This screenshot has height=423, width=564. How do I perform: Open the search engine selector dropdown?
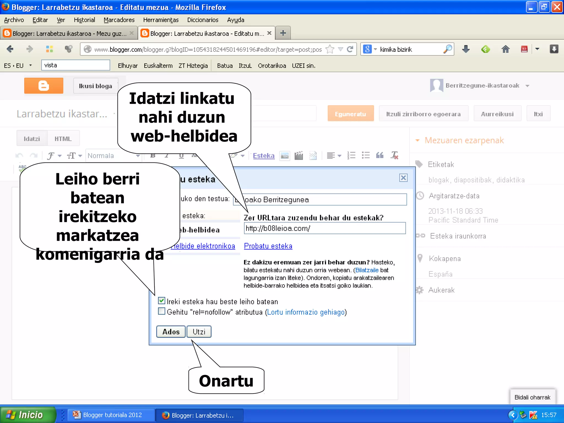tap(375, 49)
